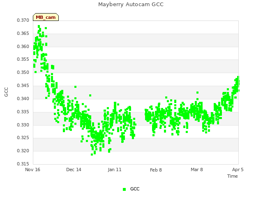263x197 pixels.
Task: Click the 0.340 y-axis value
Action: tap(23, 98)
